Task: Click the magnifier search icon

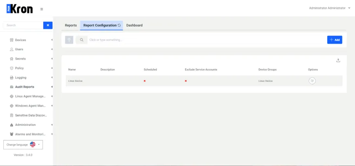Action: click(x=81, y=40)
